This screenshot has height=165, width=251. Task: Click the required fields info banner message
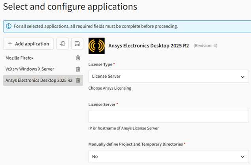coord(96,26)
